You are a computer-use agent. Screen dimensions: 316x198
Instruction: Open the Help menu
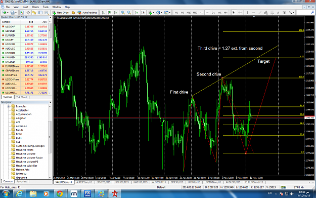point(67,7)
